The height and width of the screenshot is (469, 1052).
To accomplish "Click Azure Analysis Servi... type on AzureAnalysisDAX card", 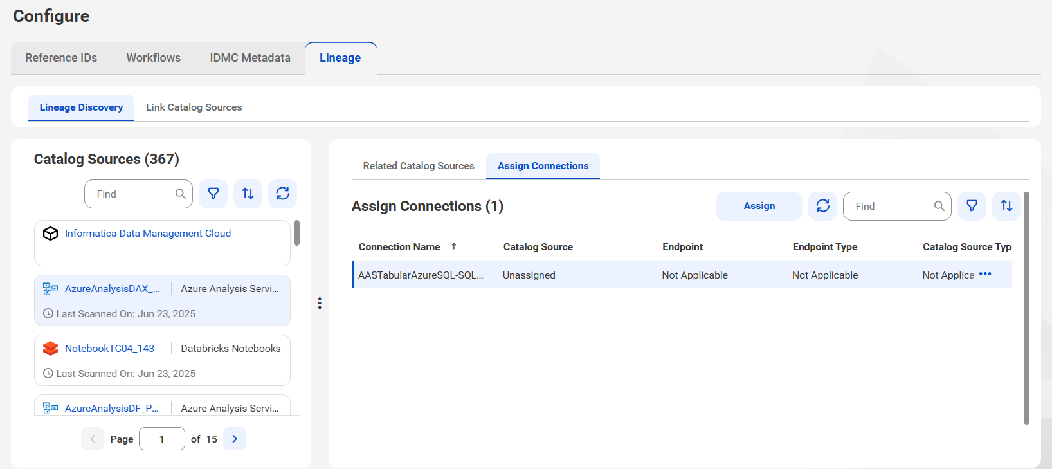I will [230, 289].
